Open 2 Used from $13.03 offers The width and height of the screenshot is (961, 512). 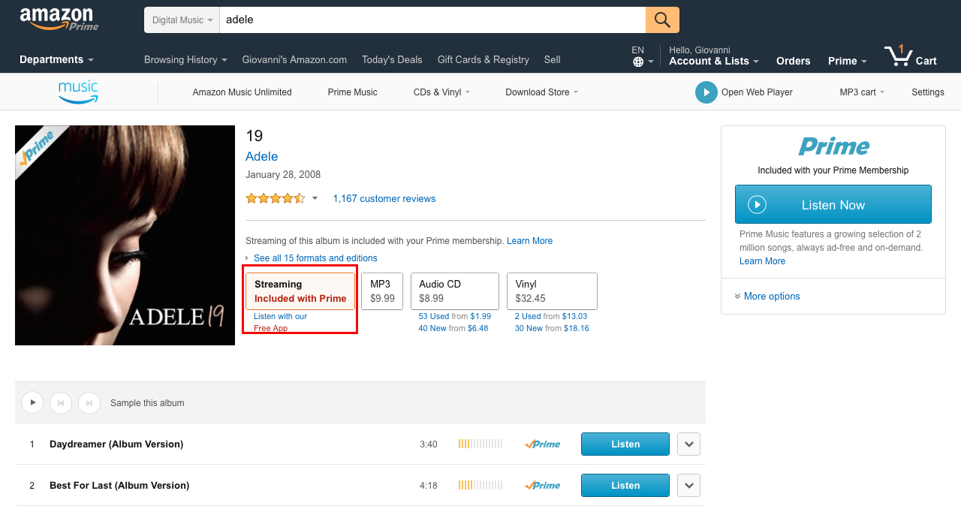(x=551, y=316)
